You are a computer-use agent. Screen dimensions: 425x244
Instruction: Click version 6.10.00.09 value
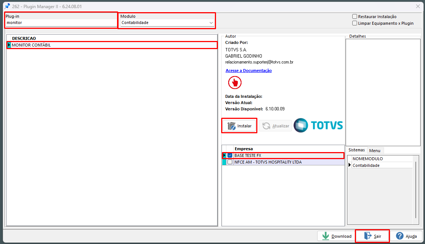pyautogui.click(x=275, y=109)
